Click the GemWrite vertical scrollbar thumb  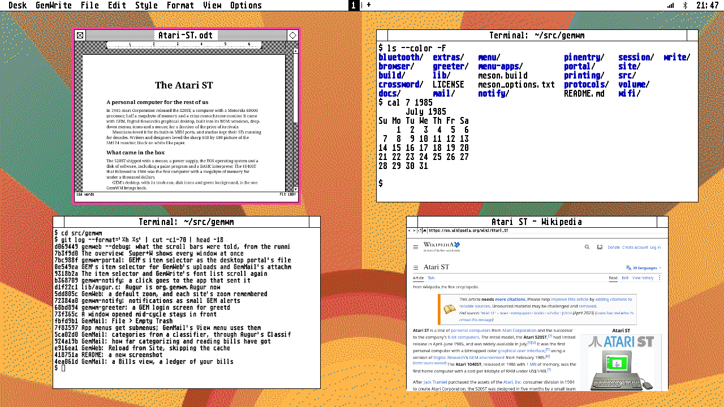click(295, 88)
